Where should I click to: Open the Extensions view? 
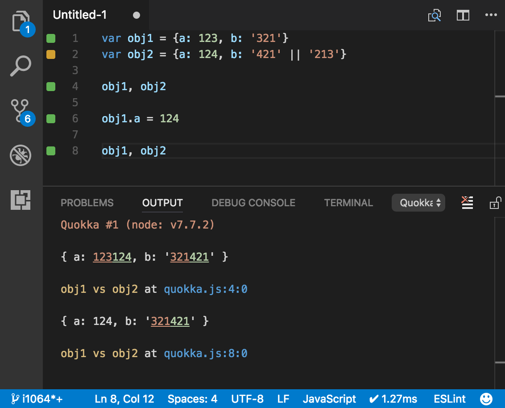pos(21,200)
